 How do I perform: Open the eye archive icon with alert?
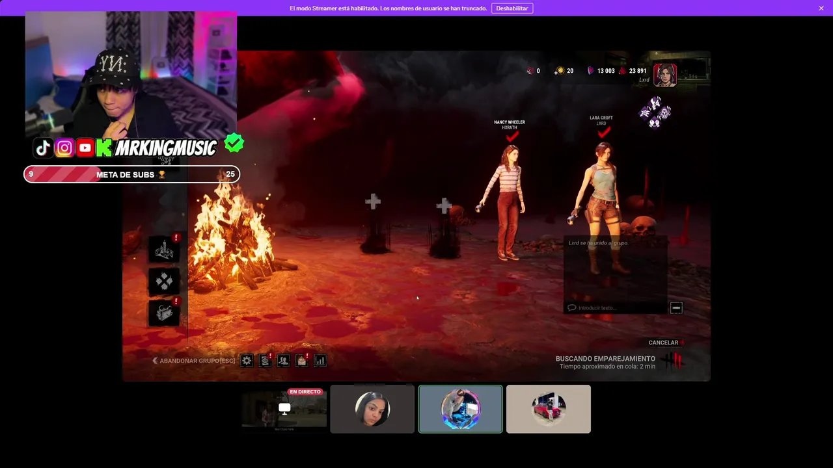point(265,360)
